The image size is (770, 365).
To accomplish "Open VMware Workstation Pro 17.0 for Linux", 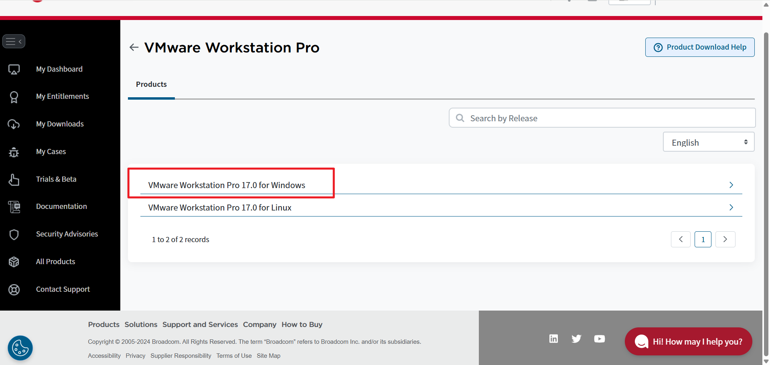I will coord(220,208).
